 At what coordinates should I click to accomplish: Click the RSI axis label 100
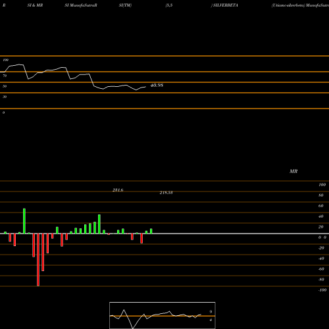pos(5,60)
